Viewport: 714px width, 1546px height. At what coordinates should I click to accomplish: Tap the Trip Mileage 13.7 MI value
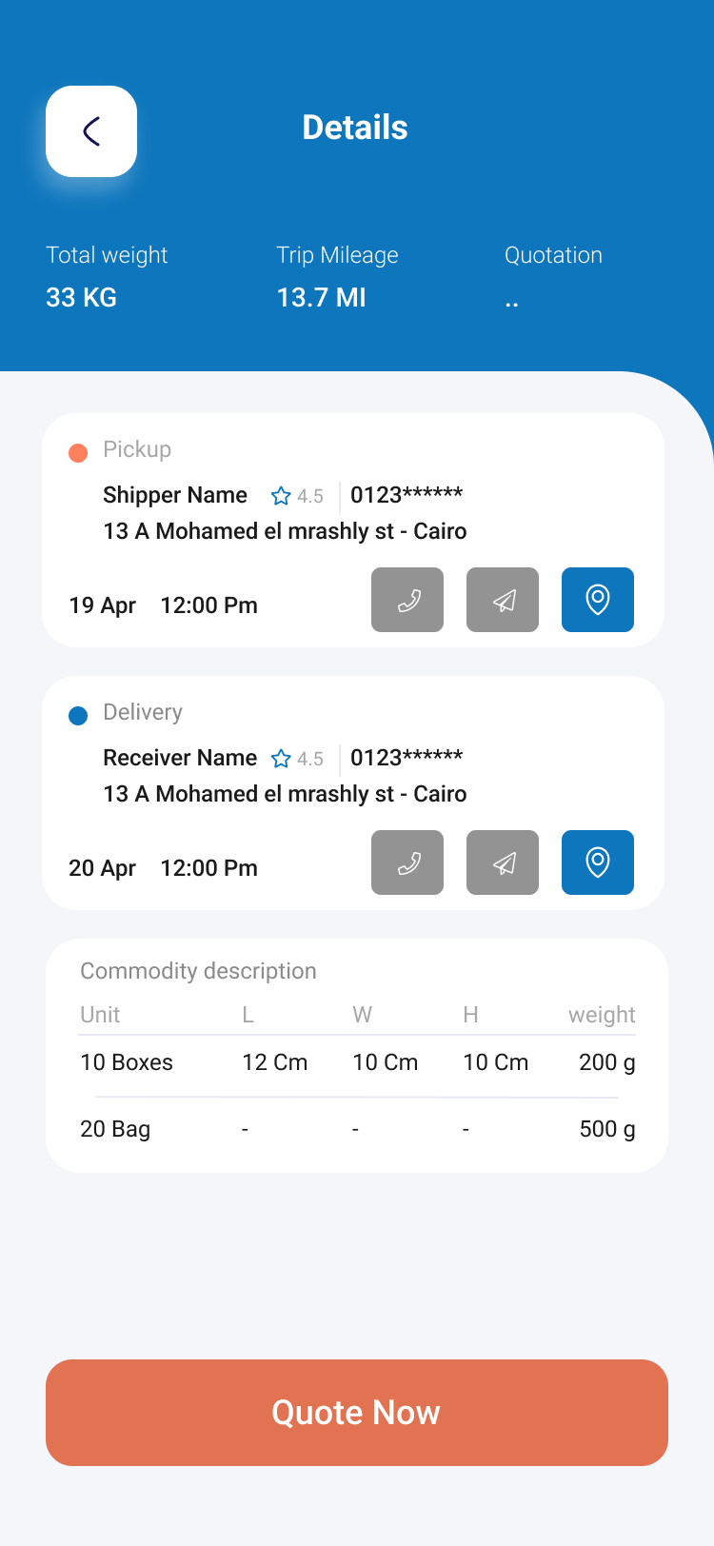point(321,298)
